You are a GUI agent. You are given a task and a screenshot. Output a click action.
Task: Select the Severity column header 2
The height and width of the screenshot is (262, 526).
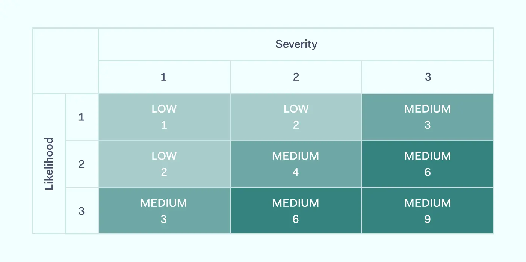296,77
